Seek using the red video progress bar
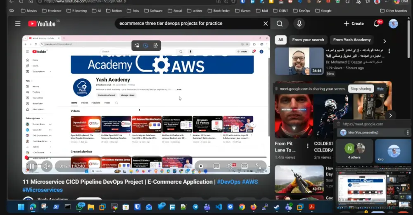 tap(146, 158)
